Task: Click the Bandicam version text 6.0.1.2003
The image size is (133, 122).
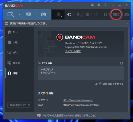Action: (x=84, y=43)
